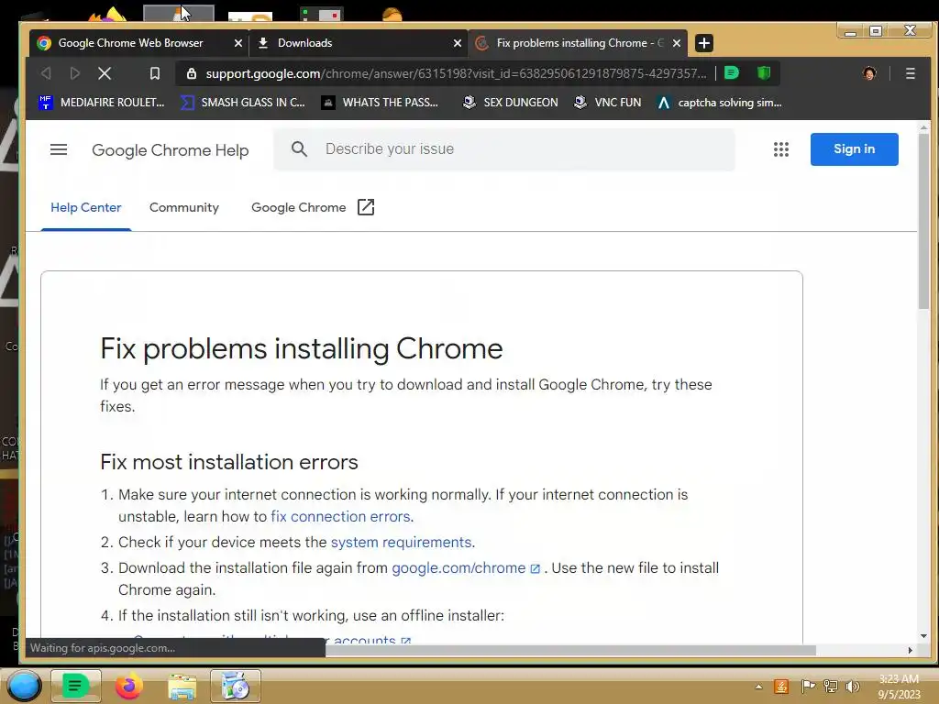
Task: Open the network tray icon
Action: [x=831, y=687]
